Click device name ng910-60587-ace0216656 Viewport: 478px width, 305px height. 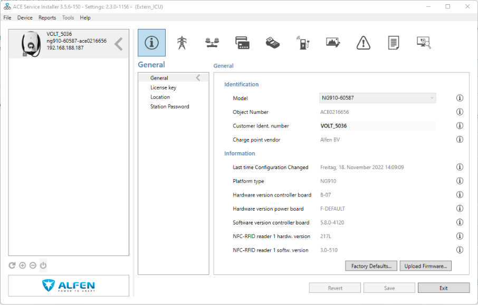click(x=77, y=41)
